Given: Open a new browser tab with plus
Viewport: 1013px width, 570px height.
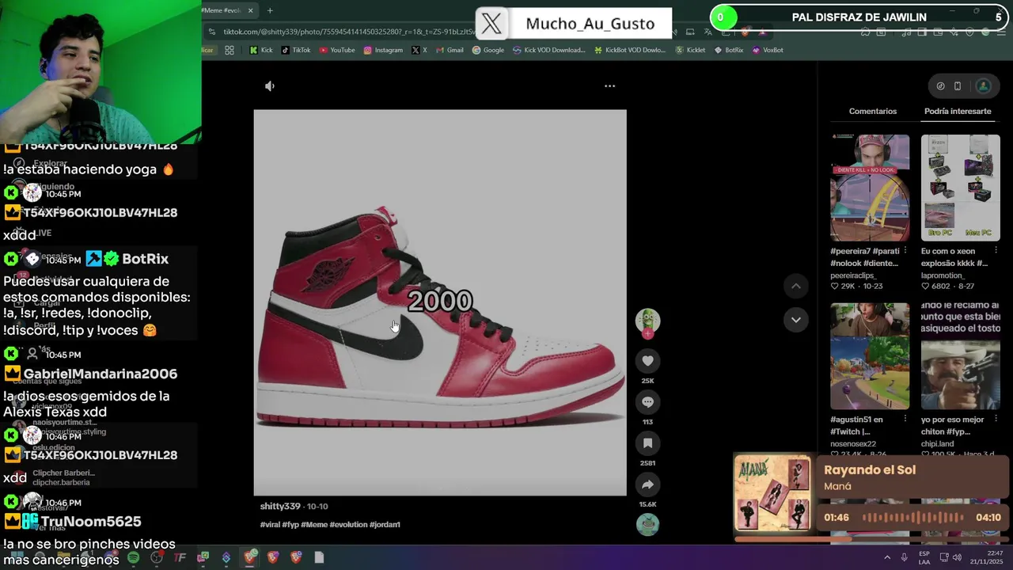Looking at the screenshot, I should (x=270, y=10).
